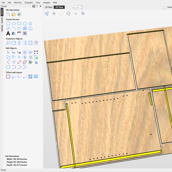Toggle the panel auto-hide pin

[41, 6]
